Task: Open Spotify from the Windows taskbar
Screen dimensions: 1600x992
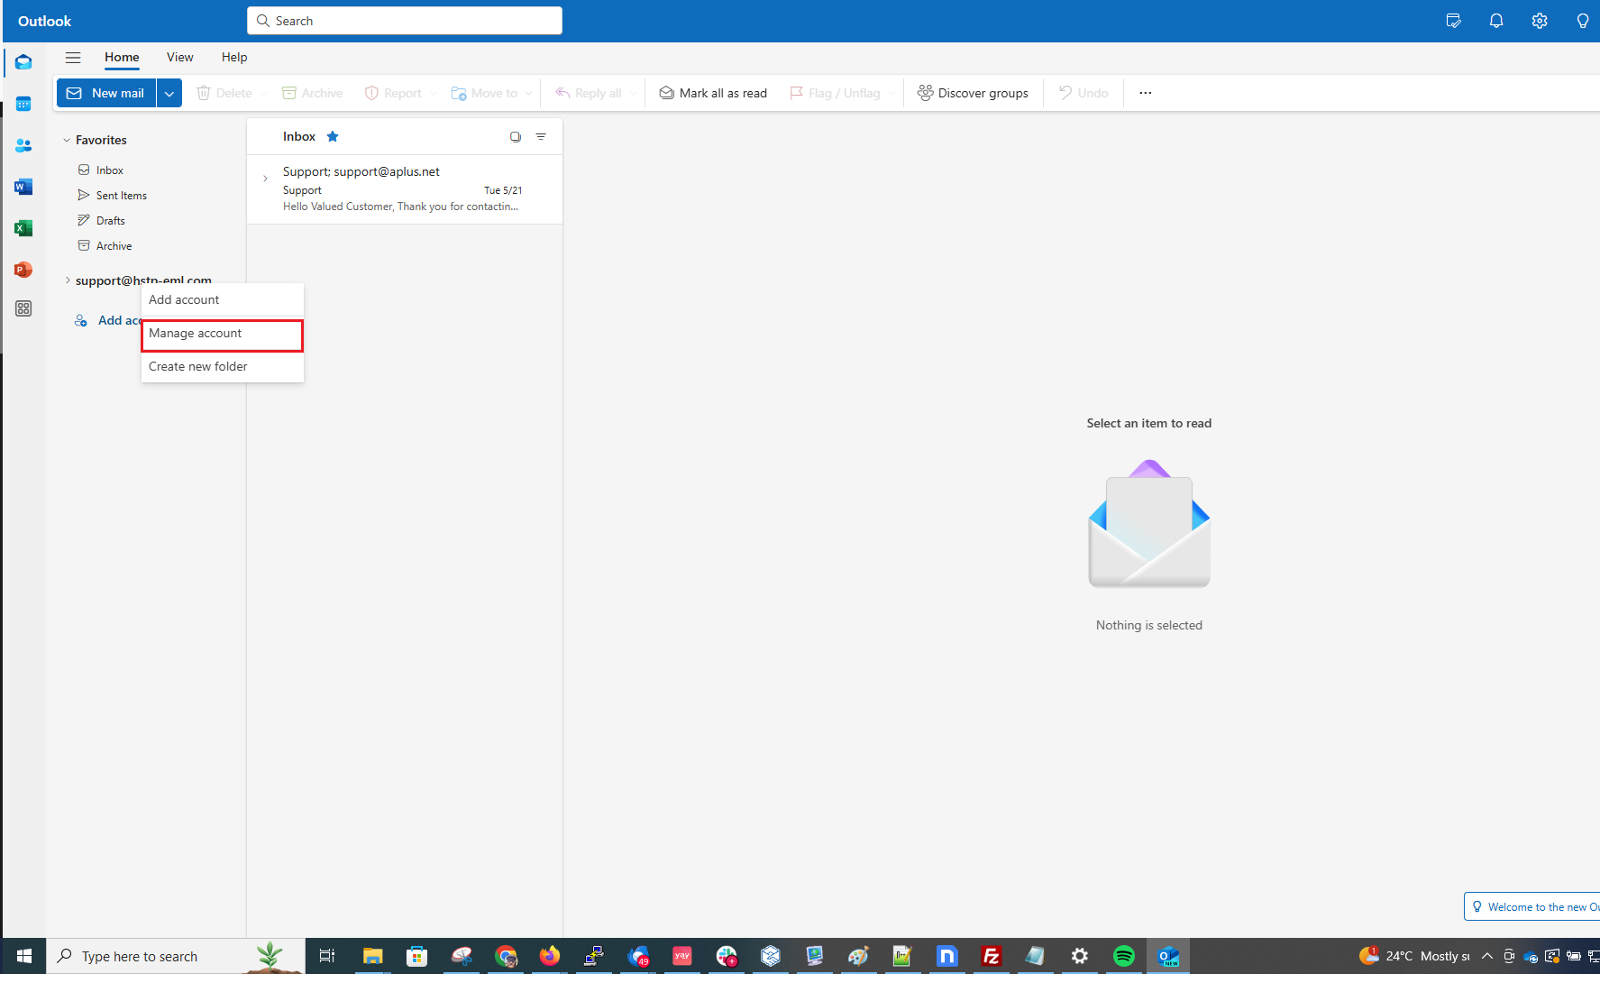Action: point(1123,956)
